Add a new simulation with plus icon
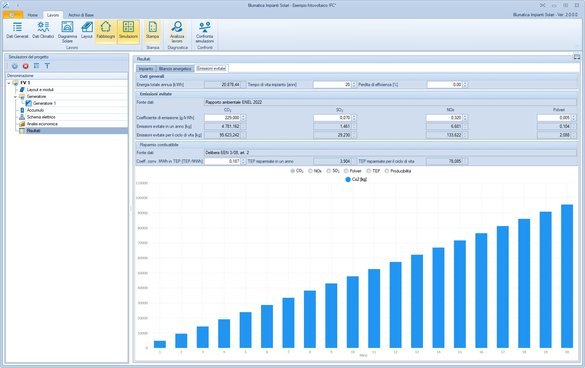This screenshot has width=585, height=368. [15, 66]
